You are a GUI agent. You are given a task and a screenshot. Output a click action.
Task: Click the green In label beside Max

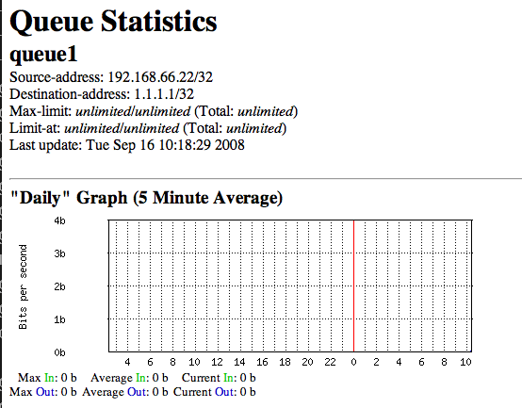tap(49, 378)
